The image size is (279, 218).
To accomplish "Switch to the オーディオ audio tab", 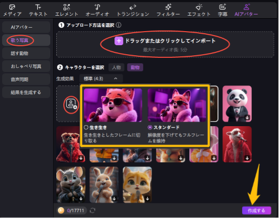I will pyautogui.click(x=97, y=11).
